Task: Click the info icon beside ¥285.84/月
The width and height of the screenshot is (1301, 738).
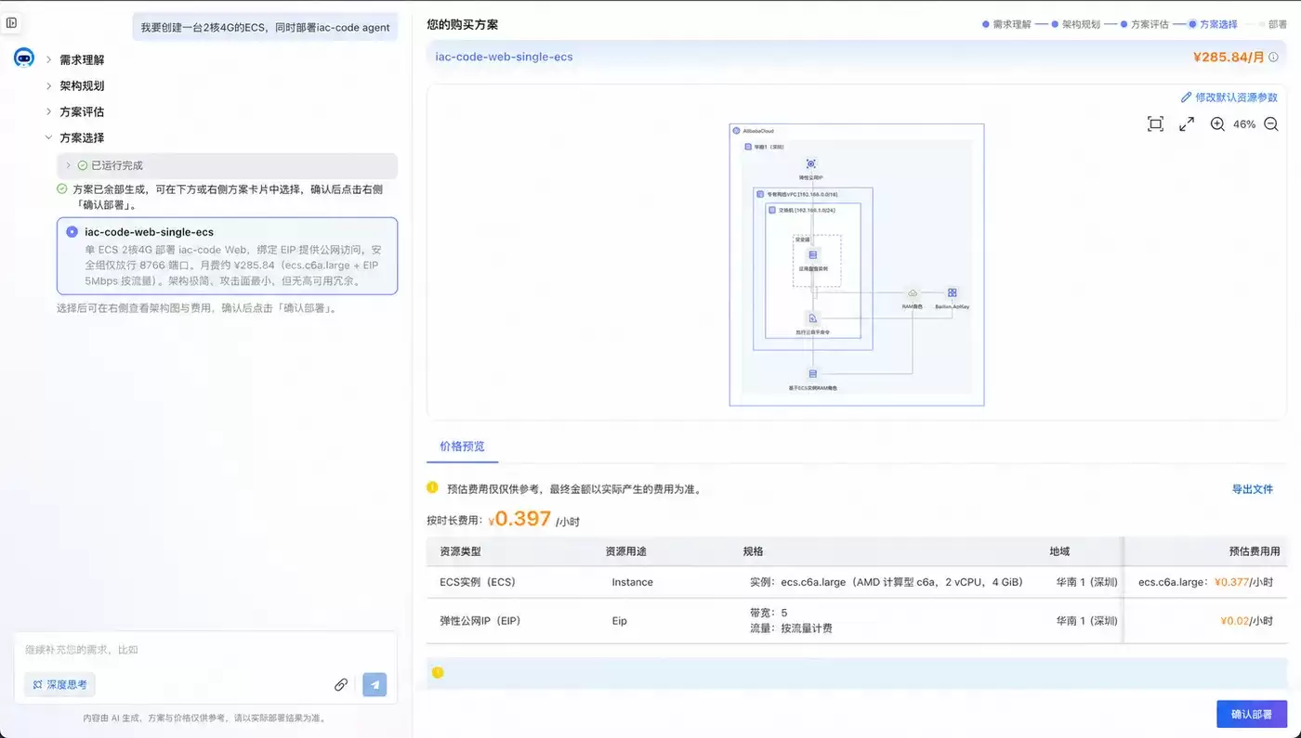Action: [x=1274, y=58]
